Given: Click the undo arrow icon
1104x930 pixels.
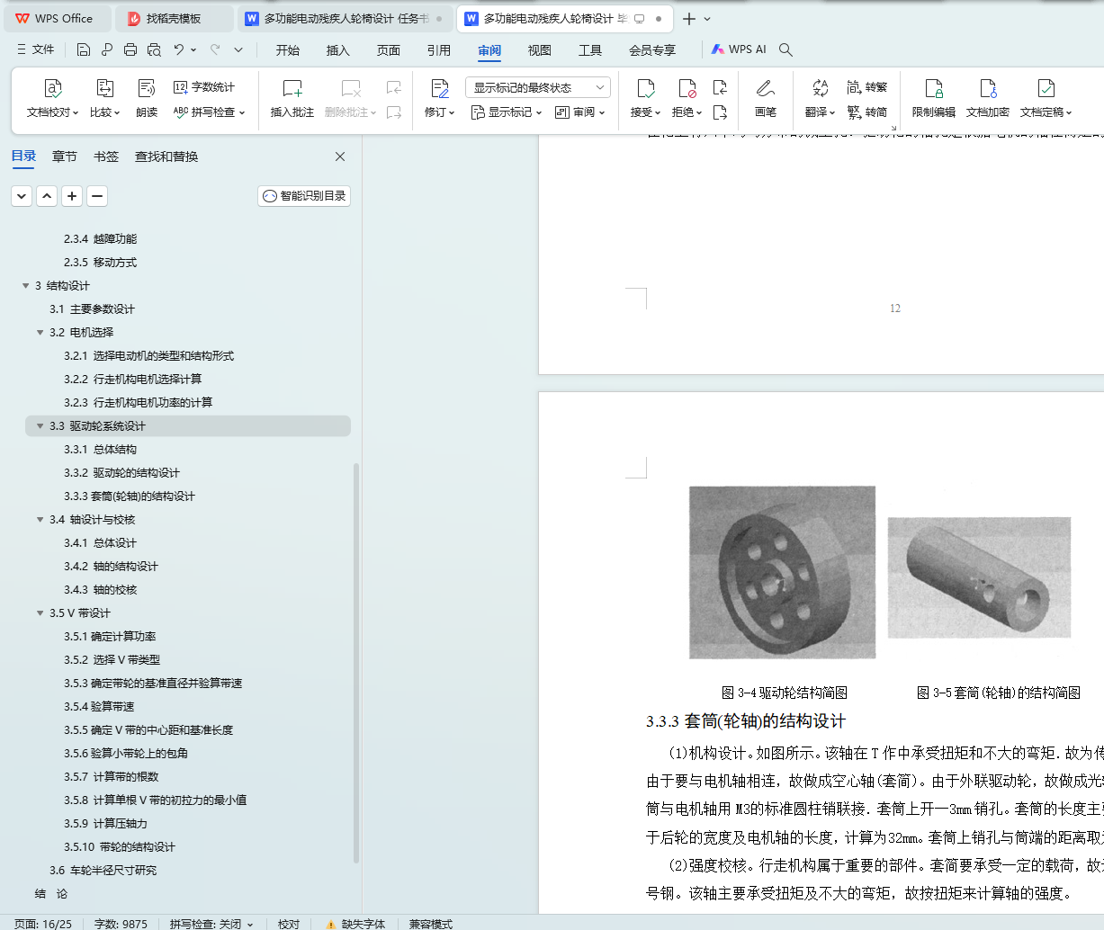Looking at the screenshot, I should 179,49.
